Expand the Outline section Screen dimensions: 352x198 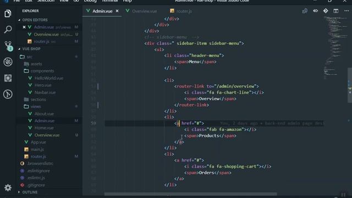(x=30, y=192)
